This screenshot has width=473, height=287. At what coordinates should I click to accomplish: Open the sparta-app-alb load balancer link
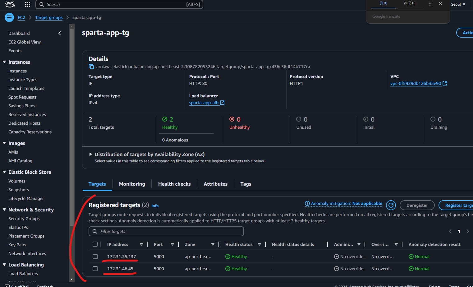pos(204,103)
